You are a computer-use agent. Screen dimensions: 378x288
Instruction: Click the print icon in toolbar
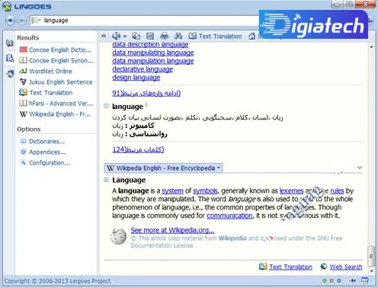point(164,36)
